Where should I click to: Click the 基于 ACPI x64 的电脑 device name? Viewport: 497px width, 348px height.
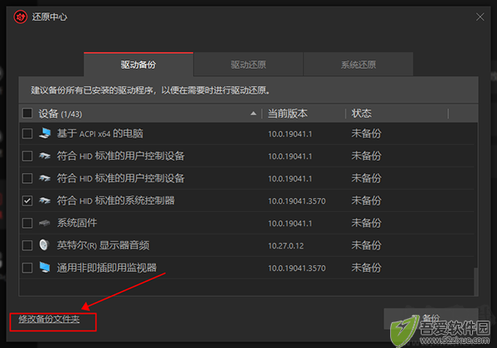[100, 133]
